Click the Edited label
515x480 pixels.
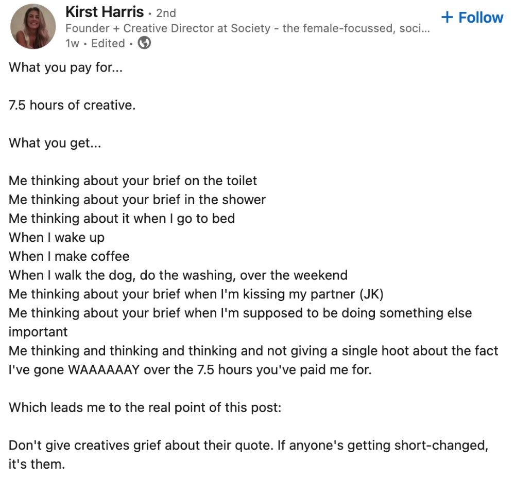(x=108, y=43)
